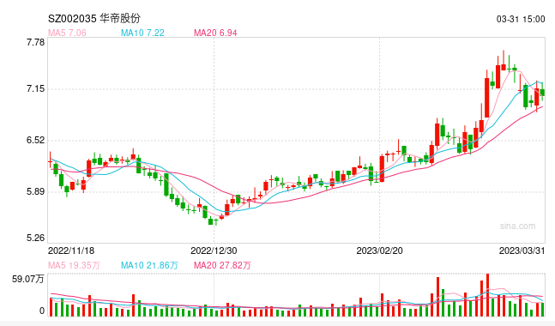555x326 pixels.
Task: Click the 5.89 price axis label
Action: tap(36, 192)
